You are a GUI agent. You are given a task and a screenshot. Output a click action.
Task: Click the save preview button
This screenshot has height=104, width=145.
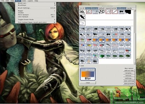pos(129,83)
